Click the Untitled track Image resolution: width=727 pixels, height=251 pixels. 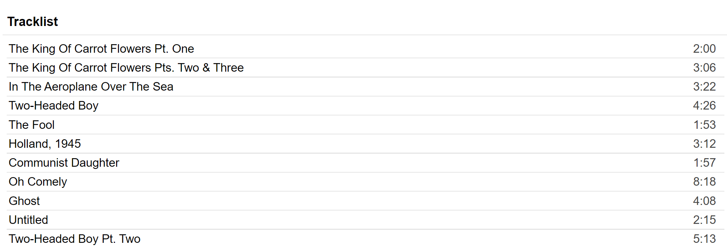(28, 220)
